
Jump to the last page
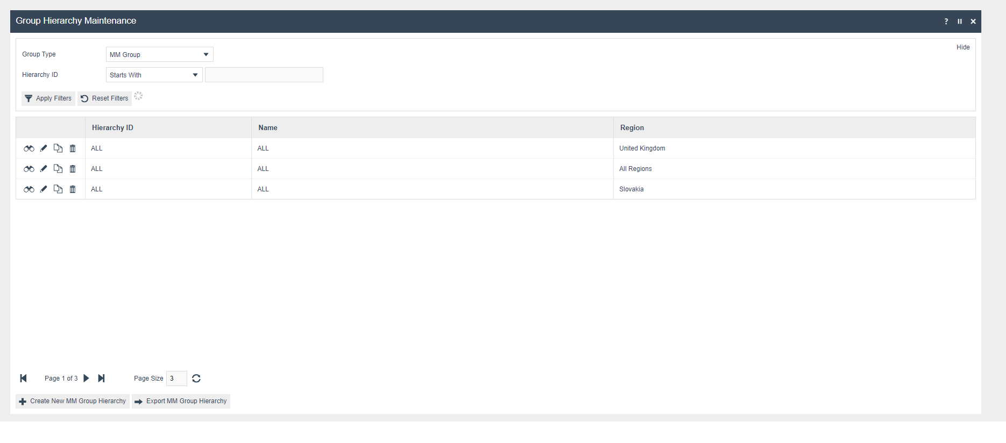[x=101, y=378]
